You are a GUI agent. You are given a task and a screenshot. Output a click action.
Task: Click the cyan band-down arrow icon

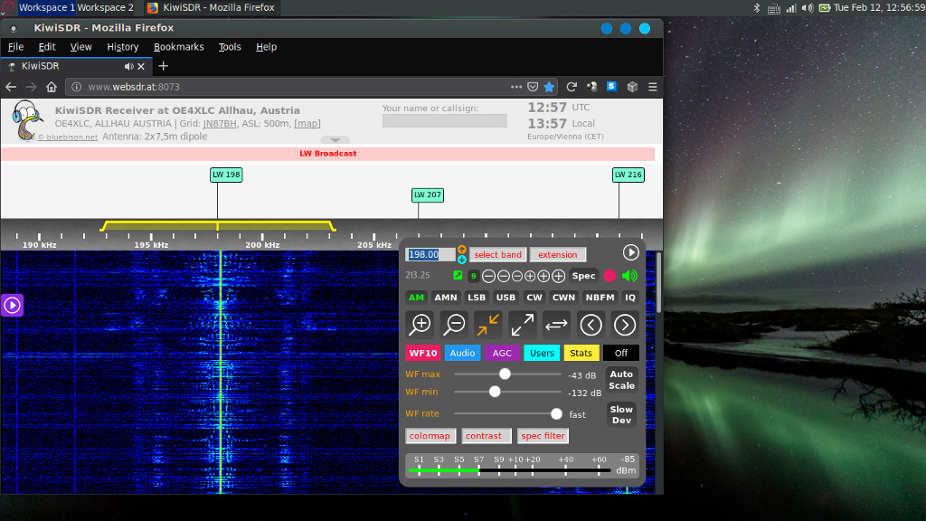click(462, 260)
